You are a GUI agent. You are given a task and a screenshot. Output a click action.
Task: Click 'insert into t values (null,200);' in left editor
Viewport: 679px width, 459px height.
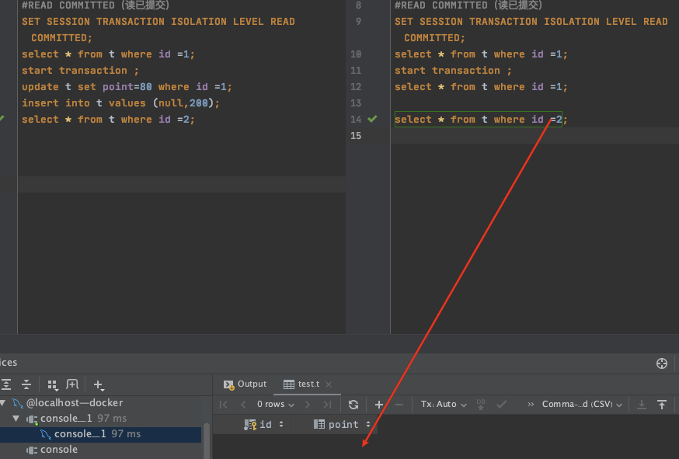[121, 103]
